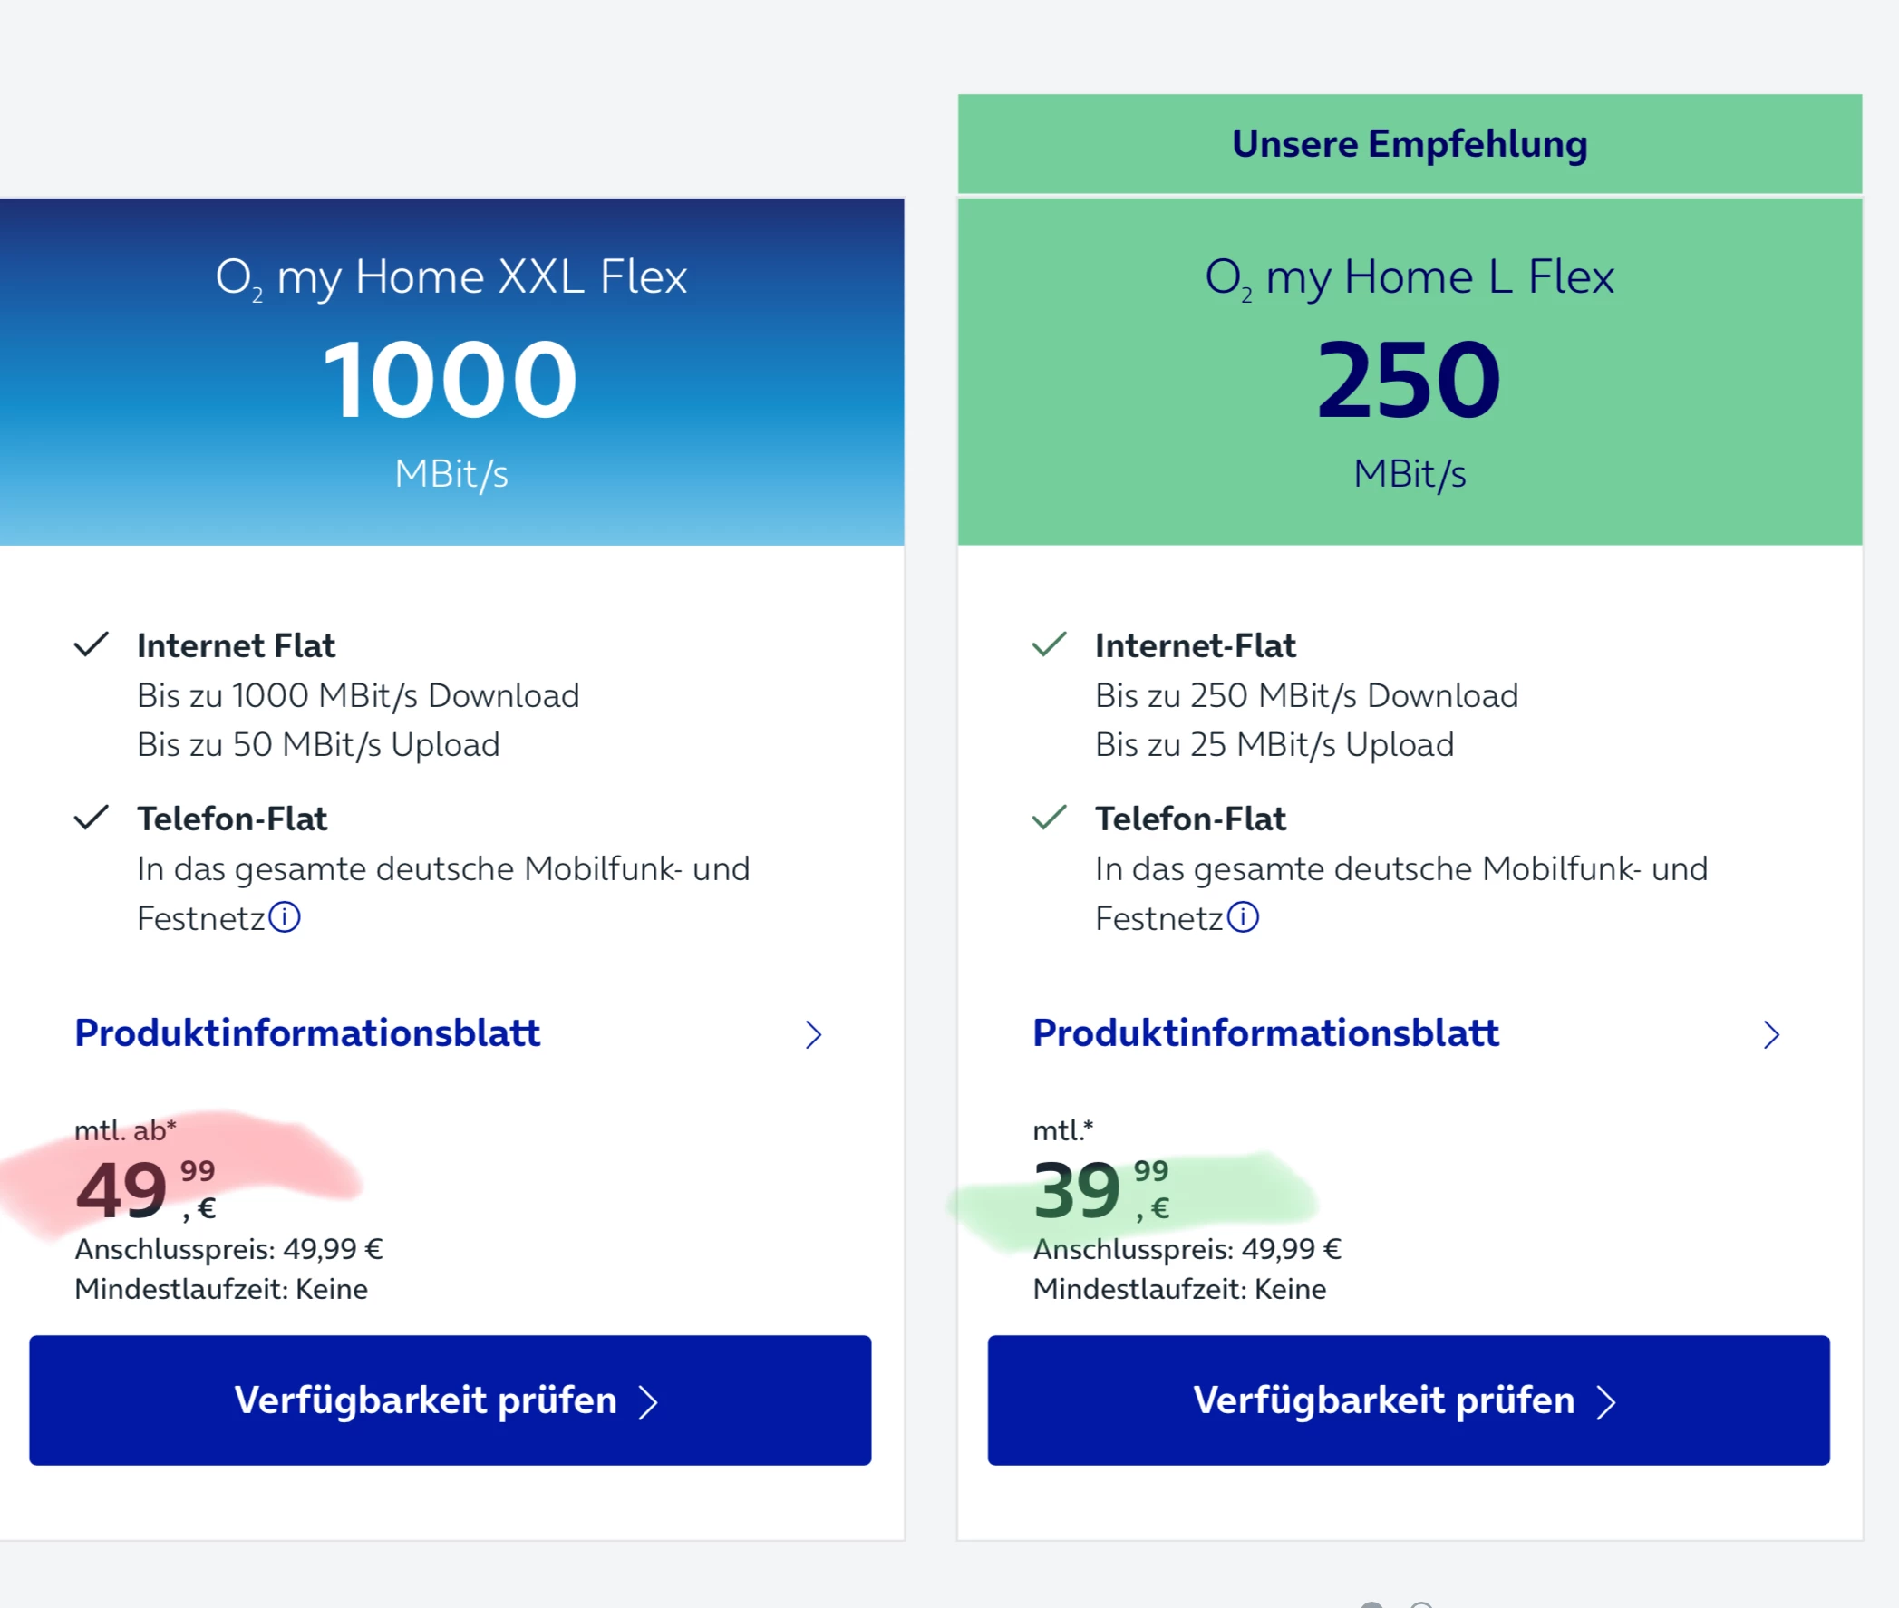Click the large 1000 speed figure
Screen dimensions: 1899x1608
tap(451, 379)
